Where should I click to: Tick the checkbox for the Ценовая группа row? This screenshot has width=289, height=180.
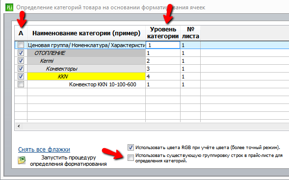click(21, 45)
